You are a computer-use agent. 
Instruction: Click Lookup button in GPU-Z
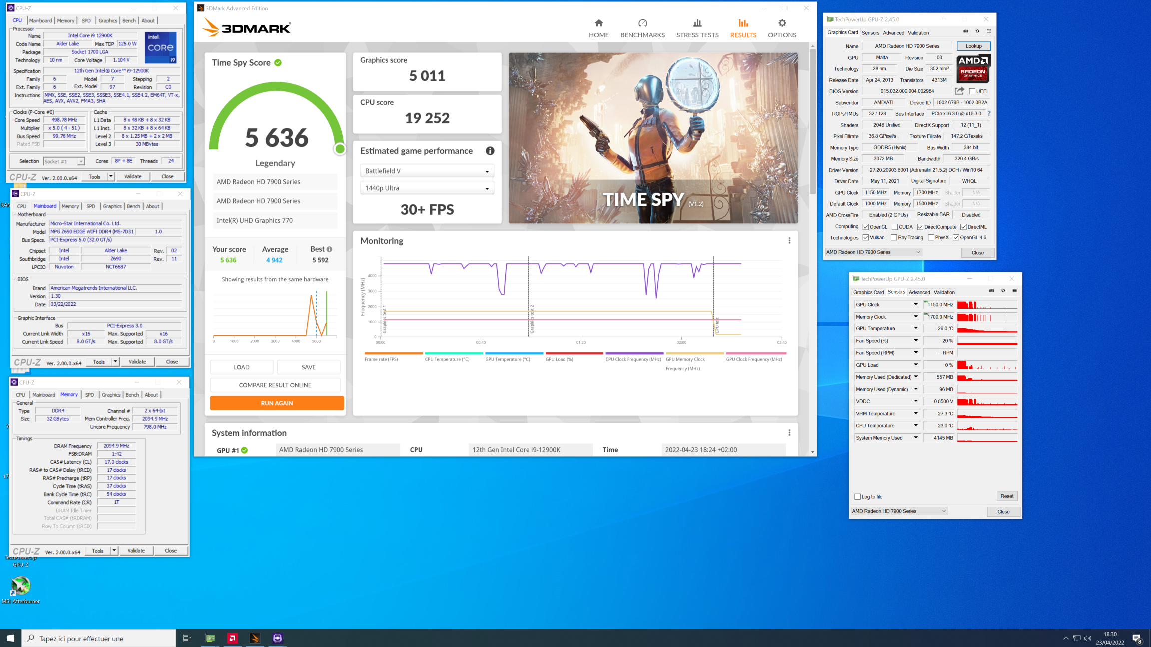point(973,46)
